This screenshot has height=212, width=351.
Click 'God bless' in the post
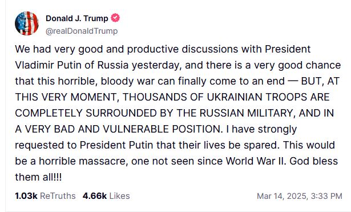313,161
